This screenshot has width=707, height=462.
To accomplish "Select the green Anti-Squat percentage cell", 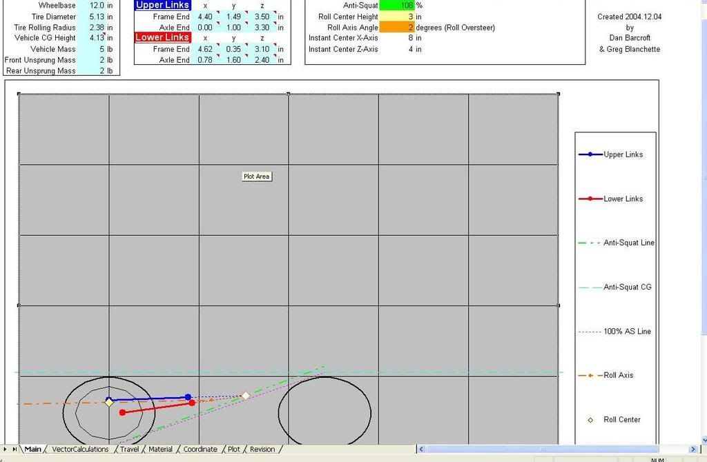I will point(396,6).
